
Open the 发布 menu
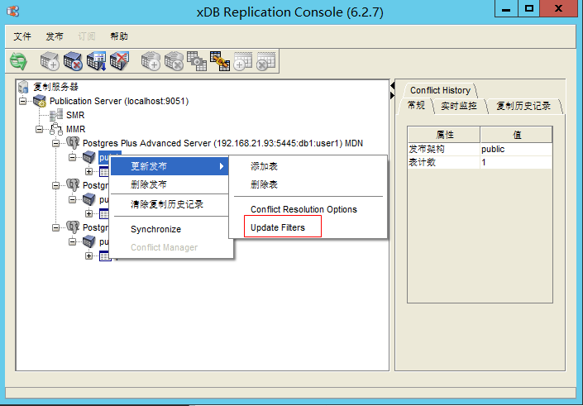click(55, 36)
